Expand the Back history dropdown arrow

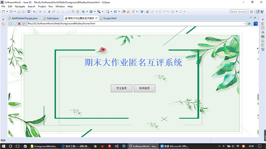coord(177,11)
